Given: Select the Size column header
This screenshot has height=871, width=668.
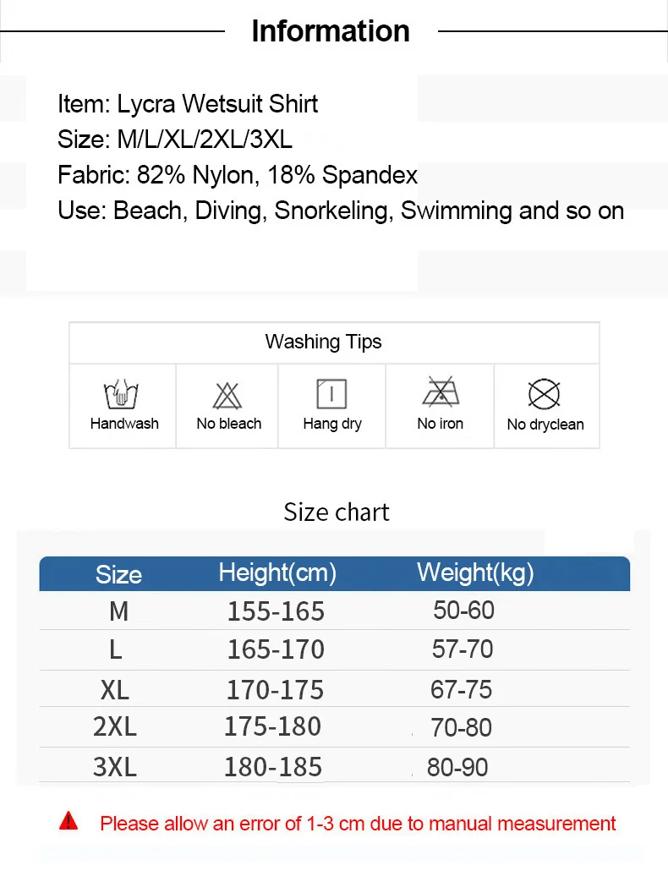Looking at the screenshot, I should coord(118,574).
